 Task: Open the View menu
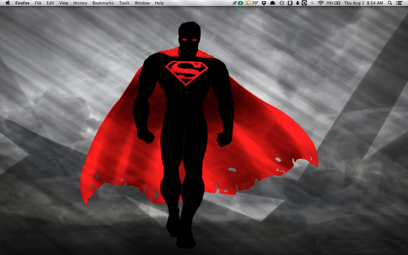(63, 3)
